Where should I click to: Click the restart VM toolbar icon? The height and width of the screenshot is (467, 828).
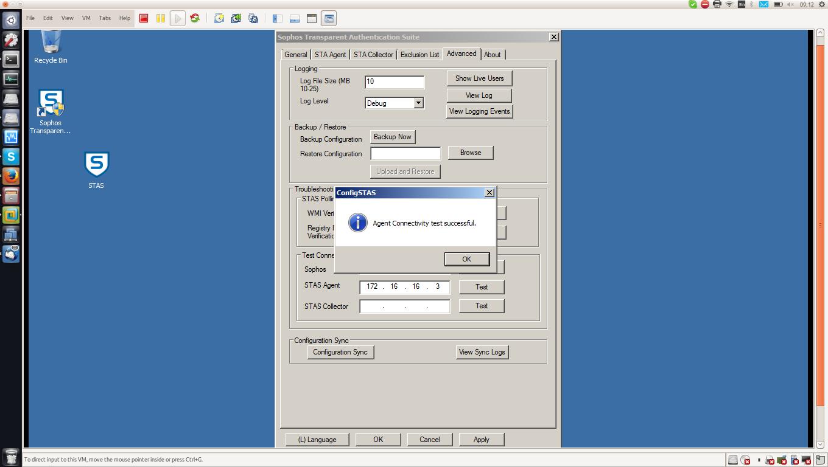195,18
